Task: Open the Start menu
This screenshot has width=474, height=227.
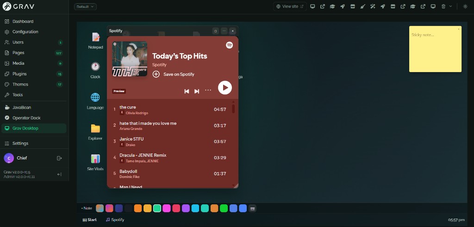Action: pyautogui.click(x=89, y=220)
